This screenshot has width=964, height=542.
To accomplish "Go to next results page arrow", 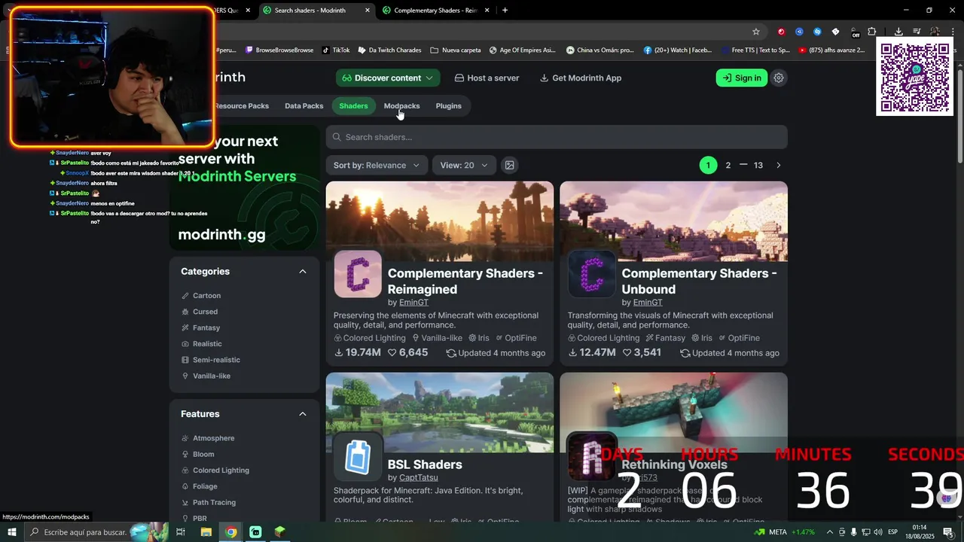I will pyautogui.click(x=779, y=165).
